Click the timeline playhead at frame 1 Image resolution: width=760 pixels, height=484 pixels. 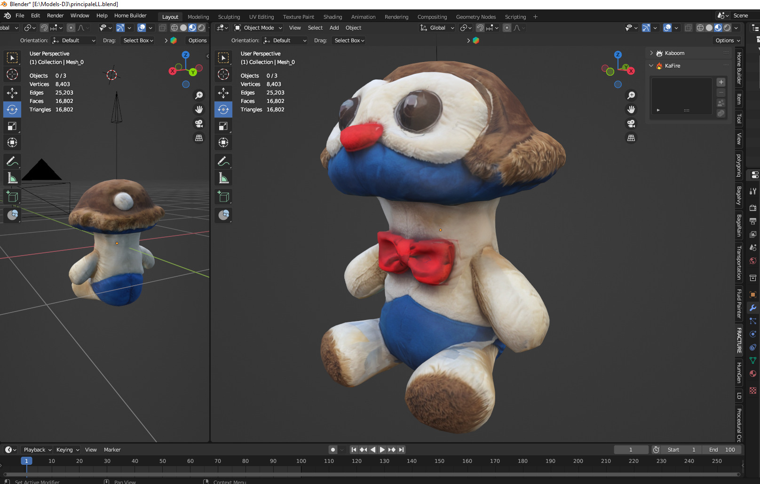pos(26,461)
